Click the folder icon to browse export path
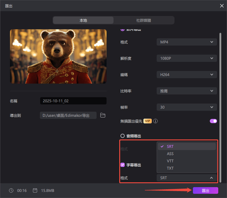Viewport: 227px width, 198px height. coord(103,115)
